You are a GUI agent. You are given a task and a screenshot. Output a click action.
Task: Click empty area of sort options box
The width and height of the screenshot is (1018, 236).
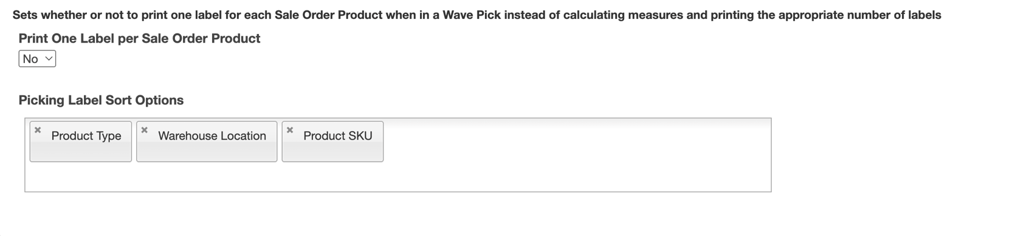pyautogui.click(x=577, y=155)
